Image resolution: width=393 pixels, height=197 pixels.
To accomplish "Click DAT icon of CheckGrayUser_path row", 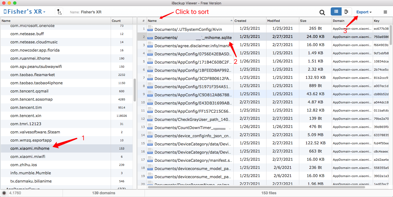I will click(150, 118).
